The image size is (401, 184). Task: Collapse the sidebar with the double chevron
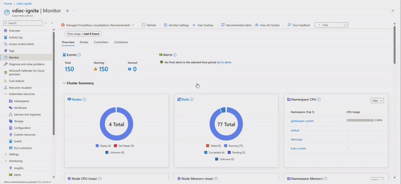pyautogui.click(x=52, y=23)
